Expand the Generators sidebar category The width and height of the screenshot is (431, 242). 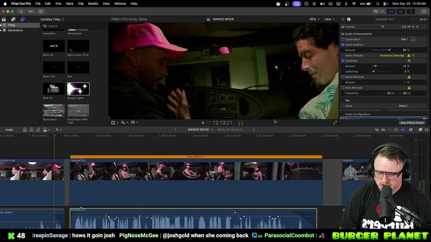click(x=1, y=30)
